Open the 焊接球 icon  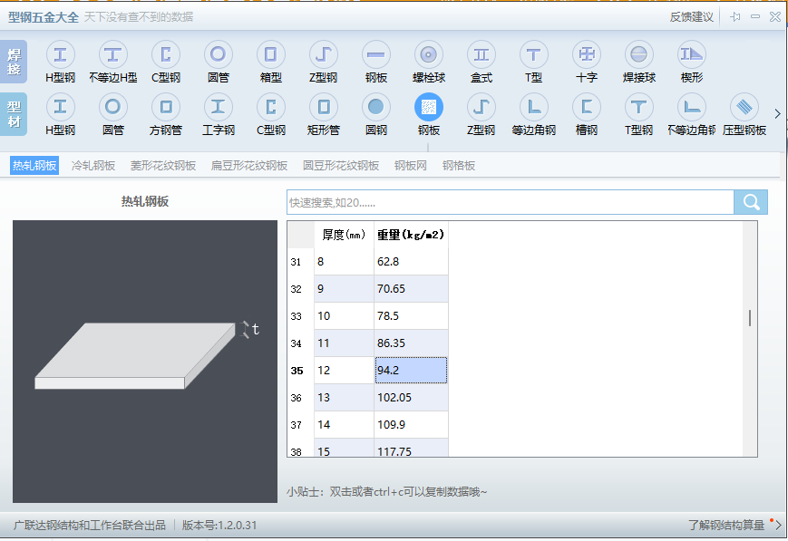tap(638, 54)
